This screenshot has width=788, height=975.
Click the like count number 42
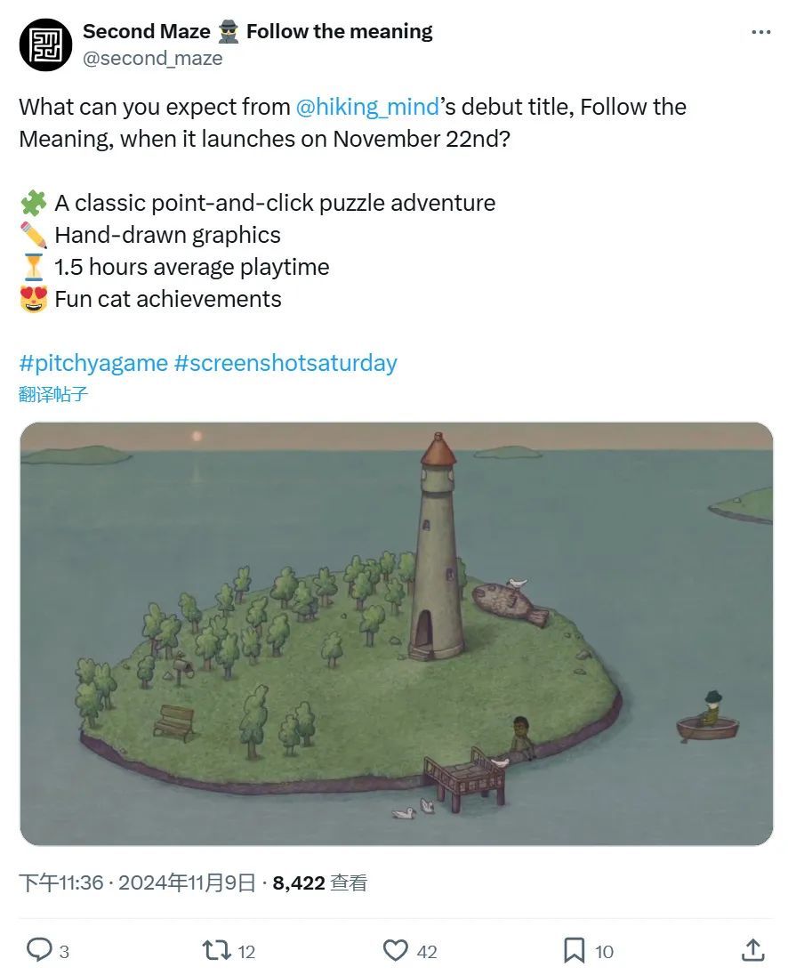[427, 952]
